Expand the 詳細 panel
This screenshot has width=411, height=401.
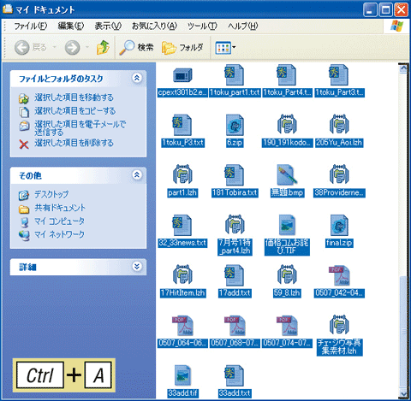coord(137,267)
